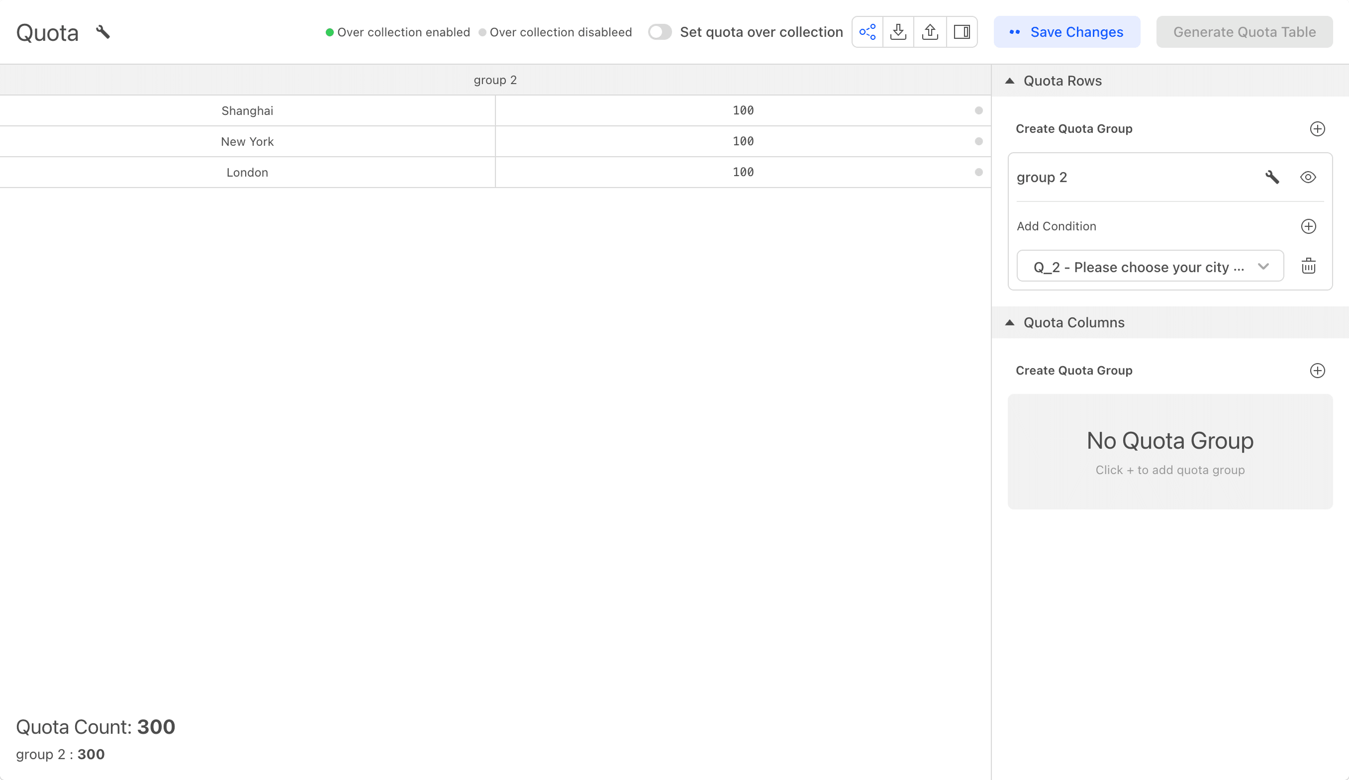The width and height of the screenshot is (1349, 780).
Task: Collapse the Quota Rows section
Action: pos(1010,81)
